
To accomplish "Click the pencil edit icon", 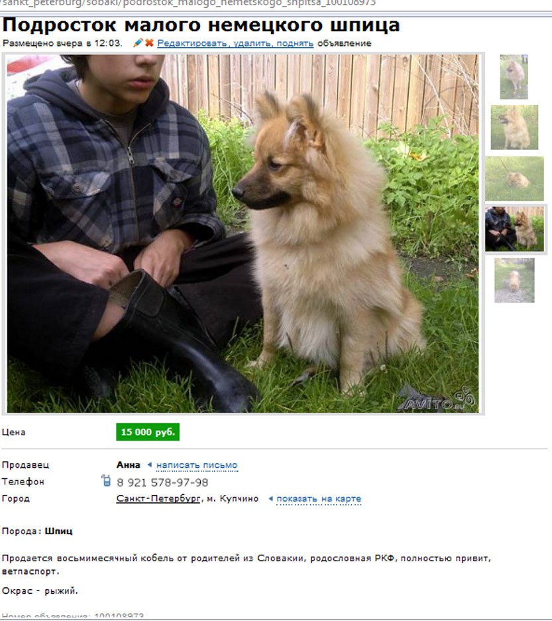I will coord(138,42).
